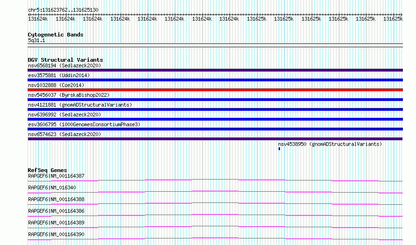The height and width of the screenshot is (245, 416).
Task: Click the RAPGEF6|NM_001164389 transcript label
Action: click(56, 223)
